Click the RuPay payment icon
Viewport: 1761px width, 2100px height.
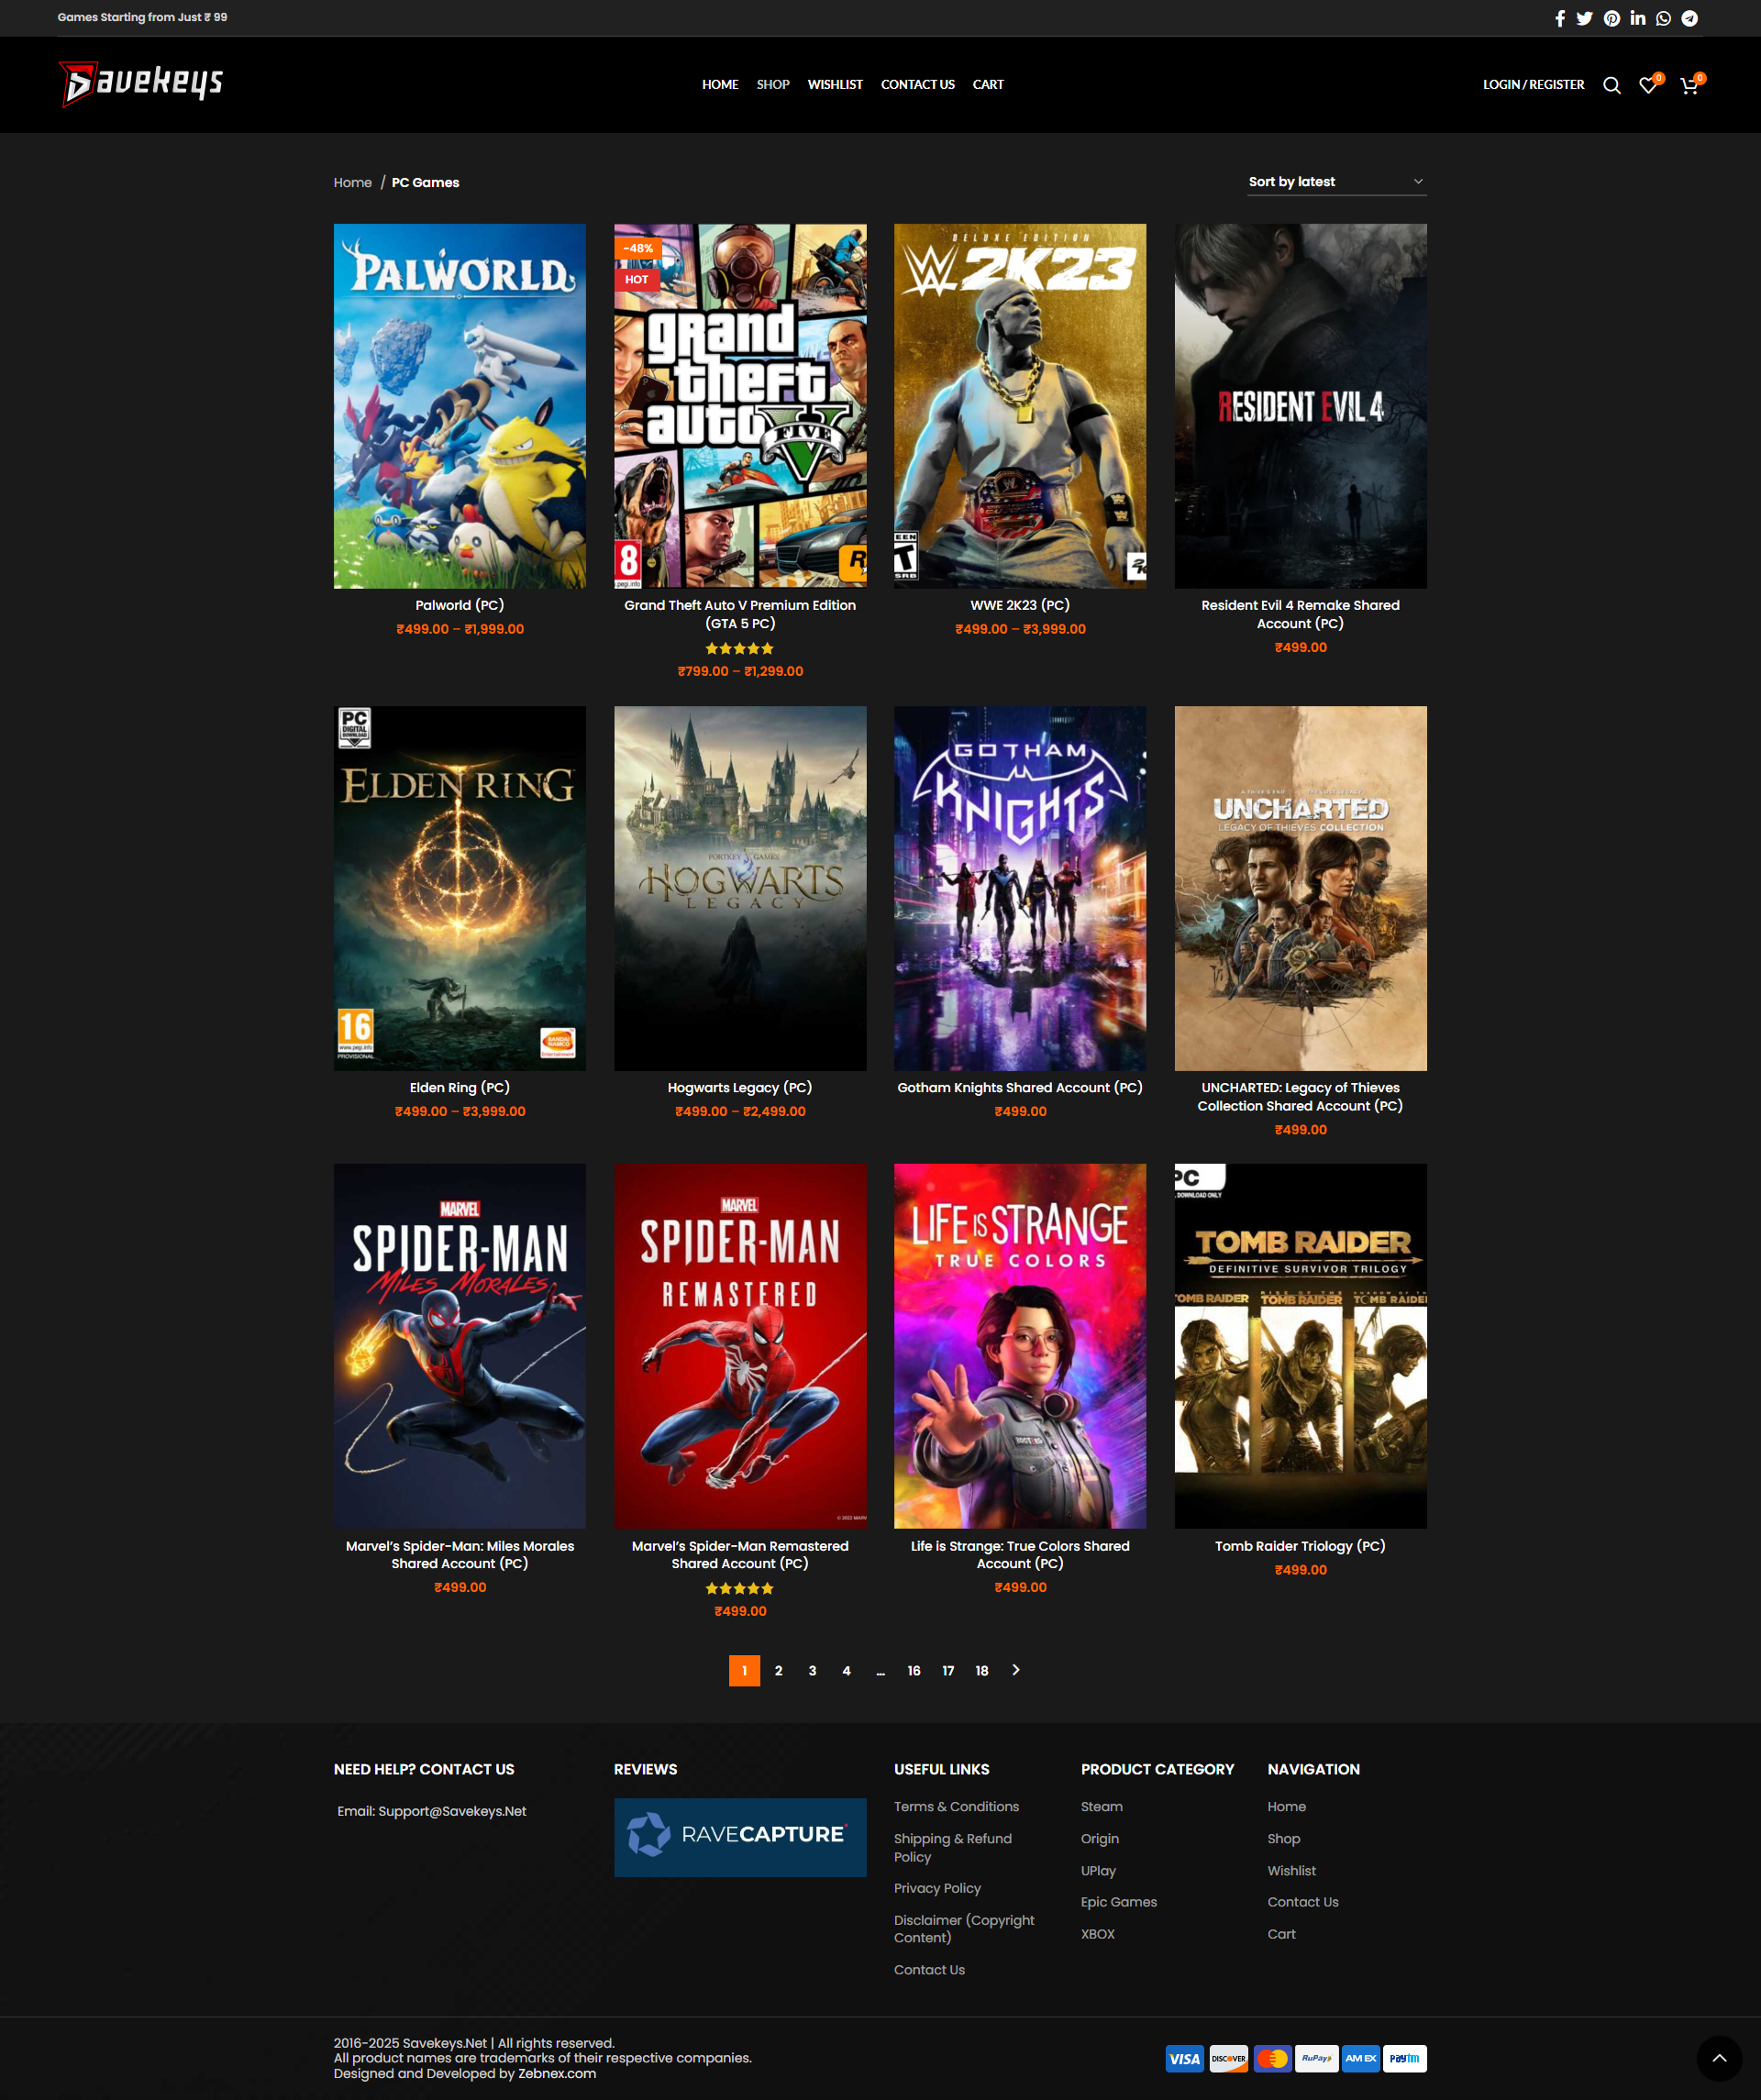(1317, 2058)
